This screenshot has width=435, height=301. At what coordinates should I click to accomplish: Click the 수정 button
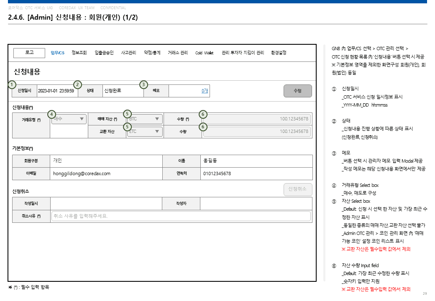click(x=298, y=91)
